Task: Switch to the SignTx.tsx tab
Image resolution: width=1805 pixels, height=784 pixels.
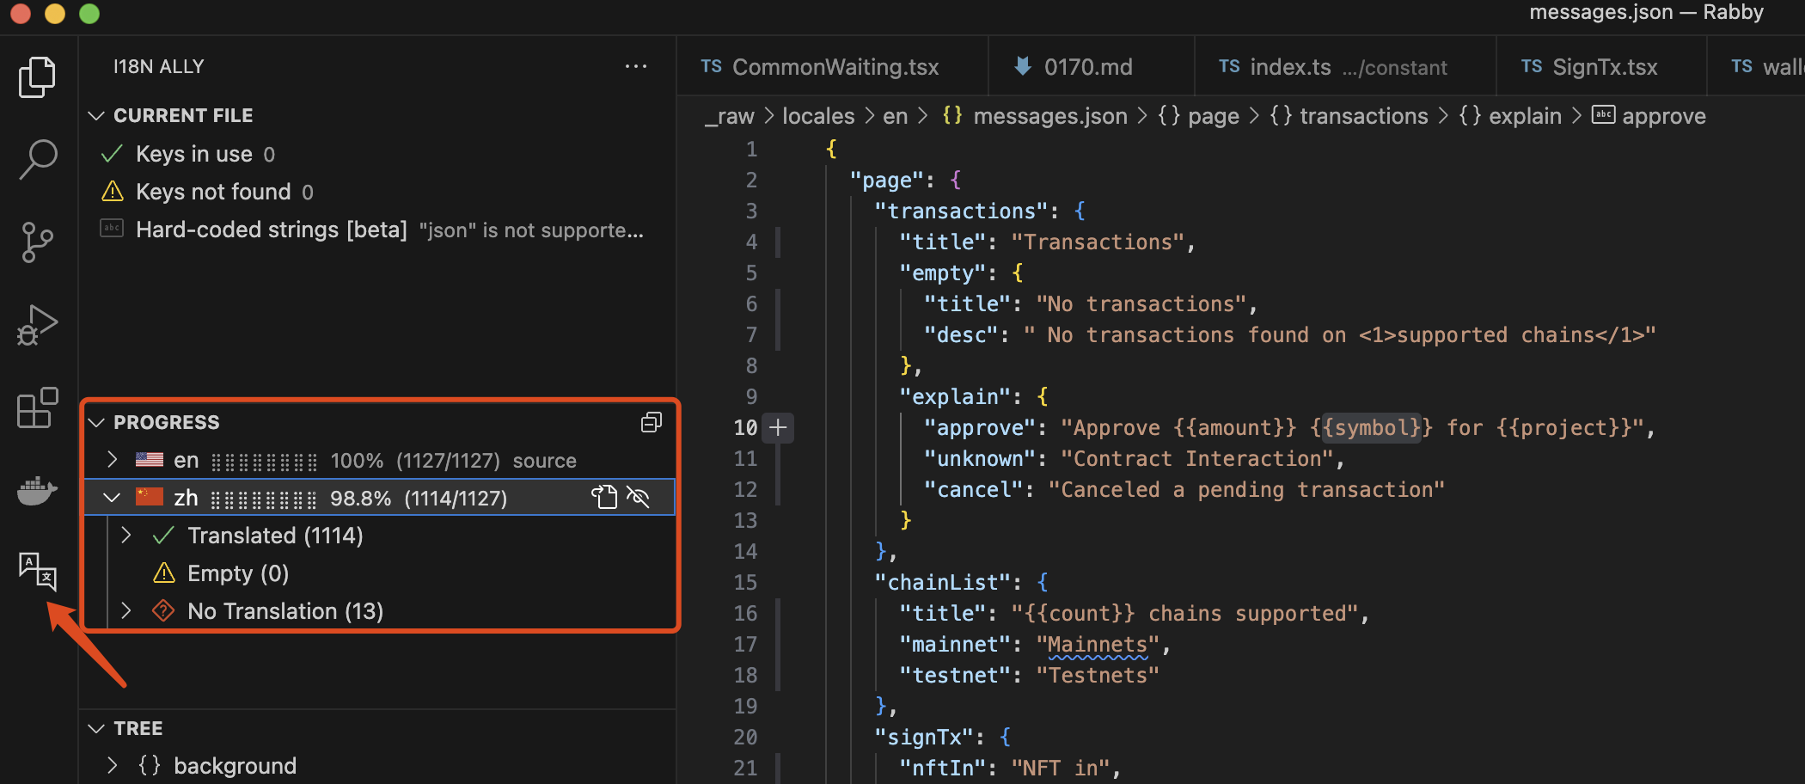Action: [x=1600, y=66]
